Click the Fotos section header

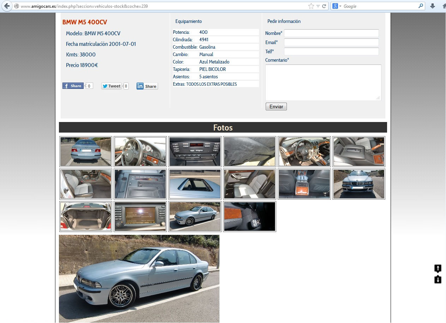pos(223,127)
